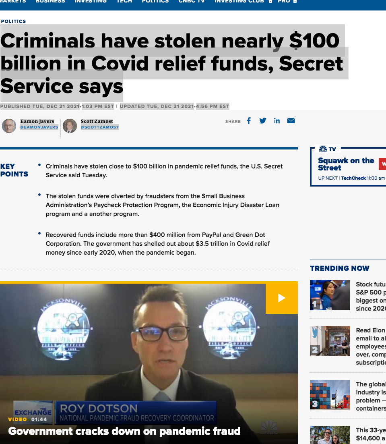Click CNBC TV logo in sidebar
386x444 pixels.
point(327,149)
